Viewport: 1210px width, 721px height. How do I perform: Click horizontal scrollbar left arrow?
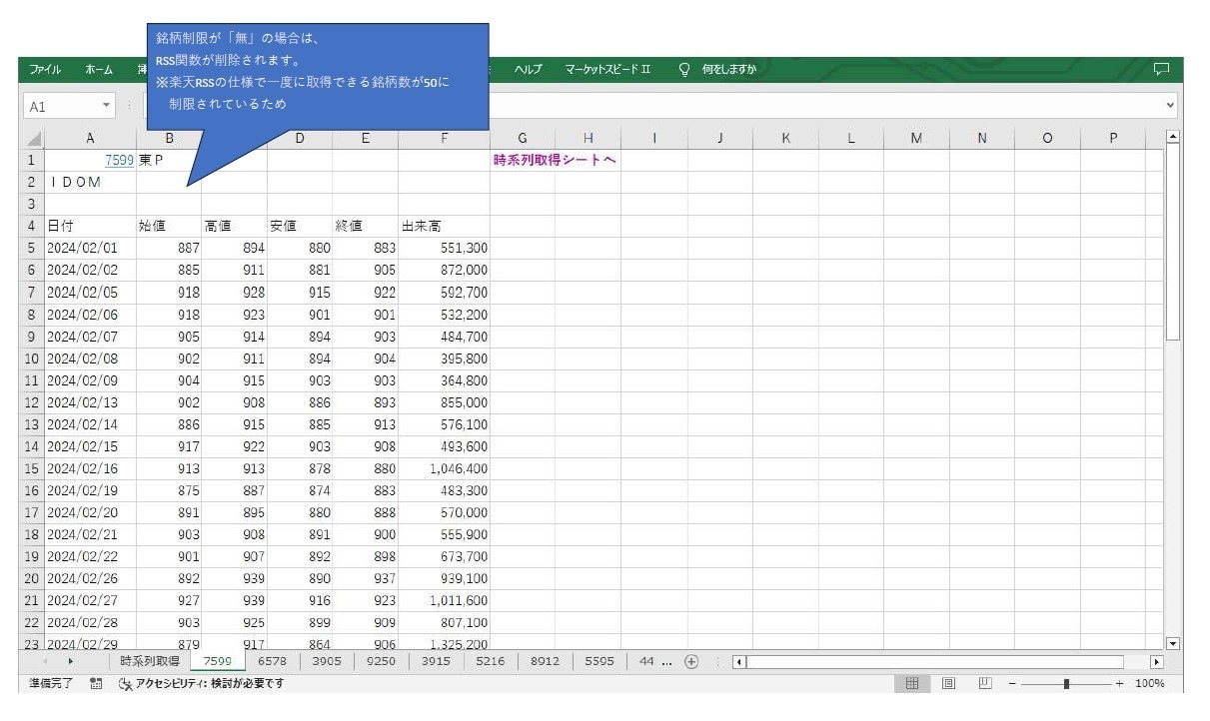coord(739,662)
